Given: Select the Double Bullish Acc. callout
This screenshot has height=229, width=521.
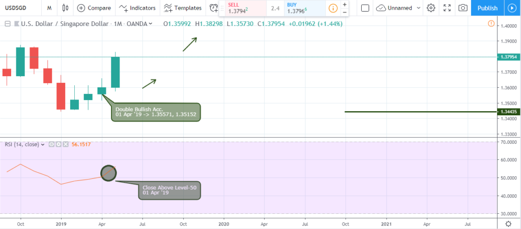Looking at the screenshot, I should 156,112.
